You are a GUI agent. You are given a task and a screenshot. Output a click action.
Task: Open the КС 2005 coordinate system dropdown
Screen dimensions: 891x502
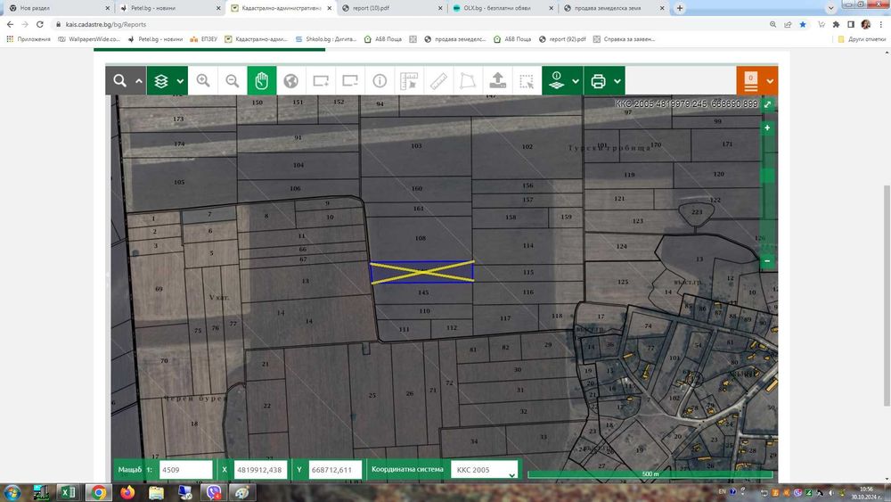485,470
